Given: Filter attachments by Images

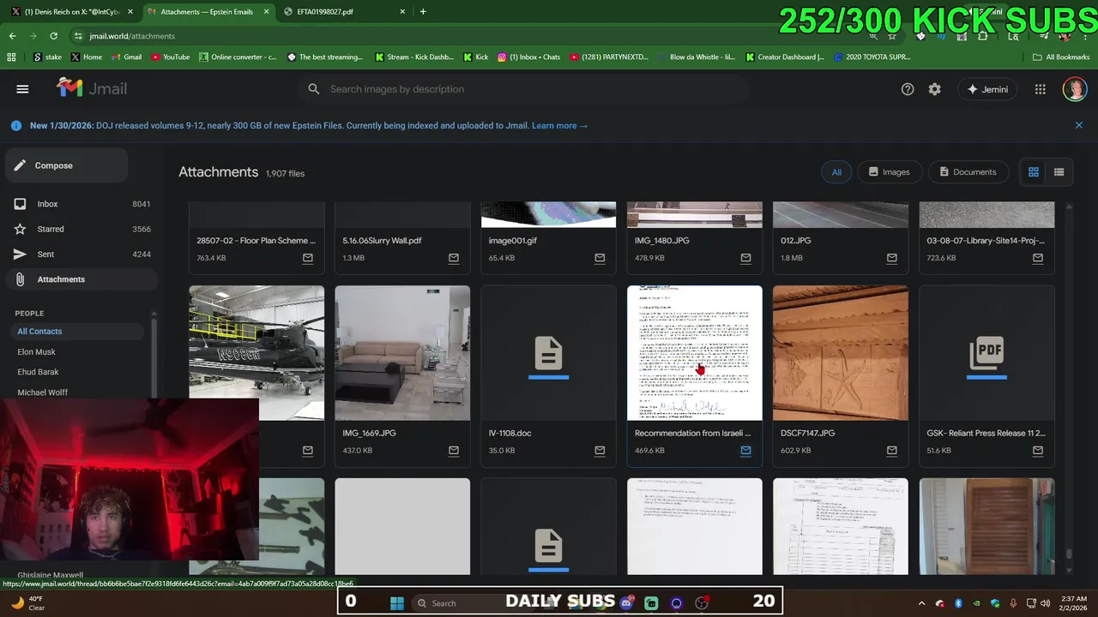Looking at the screenshot, I should (x=890, y=172).
